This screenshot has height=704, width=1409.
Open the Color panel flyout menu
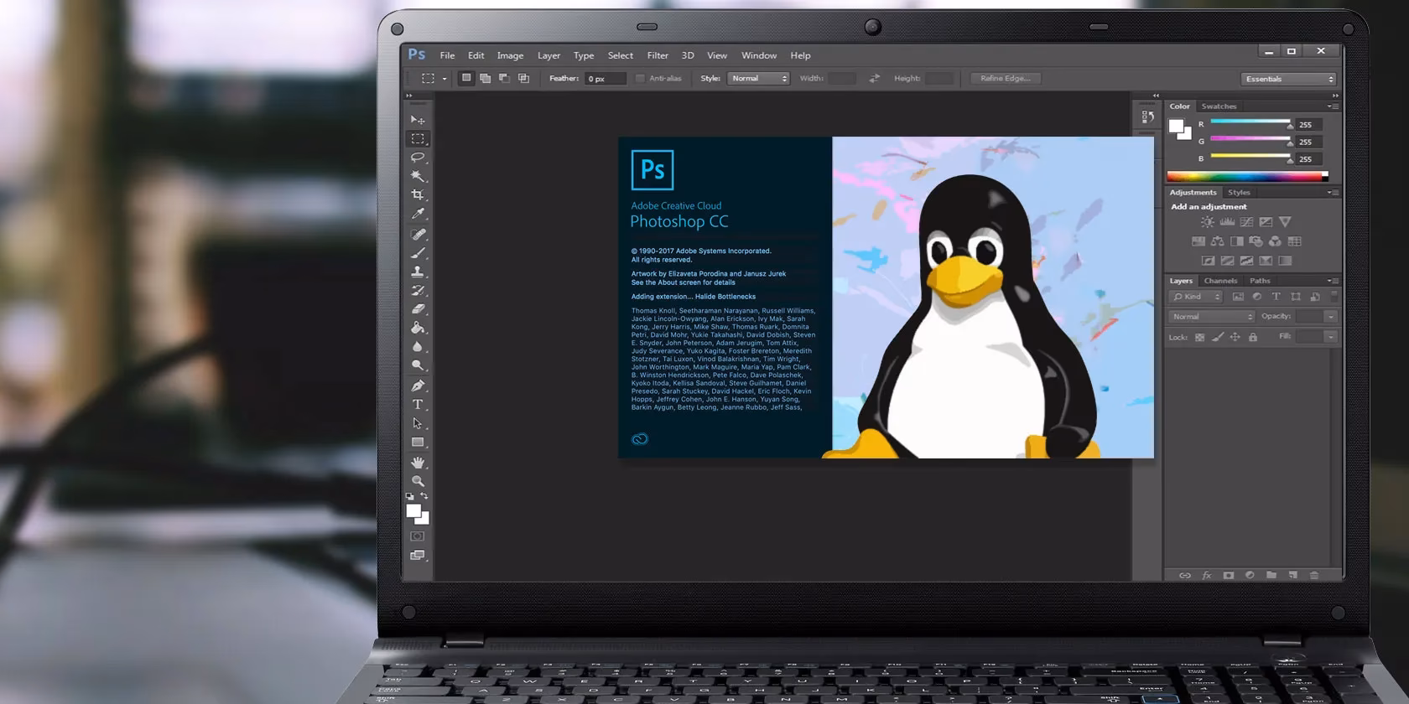1333,106
